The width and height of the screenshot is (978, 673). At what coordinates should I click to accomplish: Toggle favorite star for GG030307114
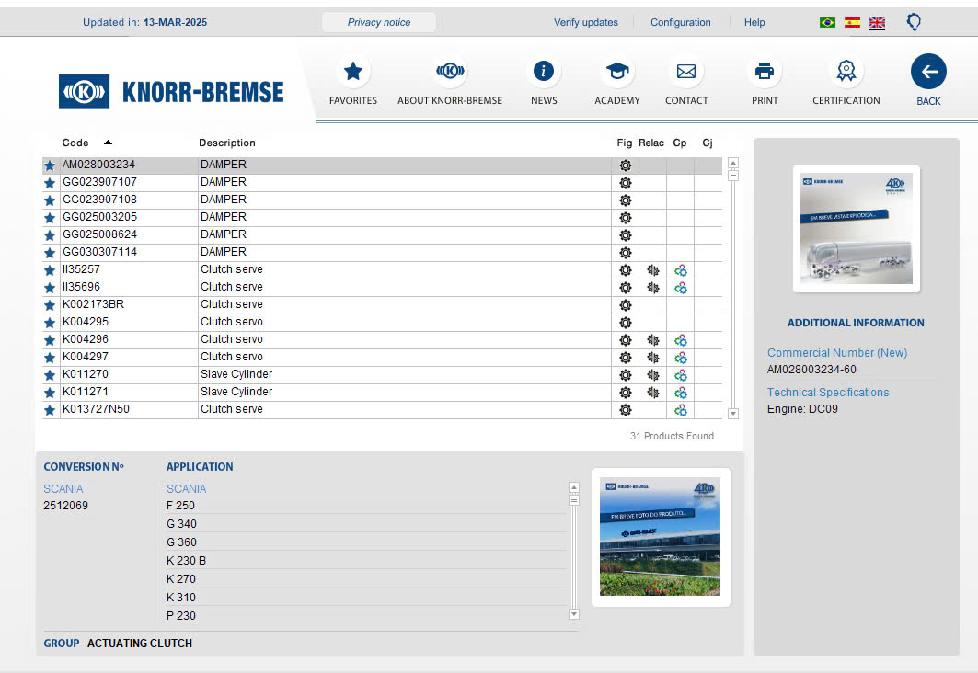coord(50,252)
